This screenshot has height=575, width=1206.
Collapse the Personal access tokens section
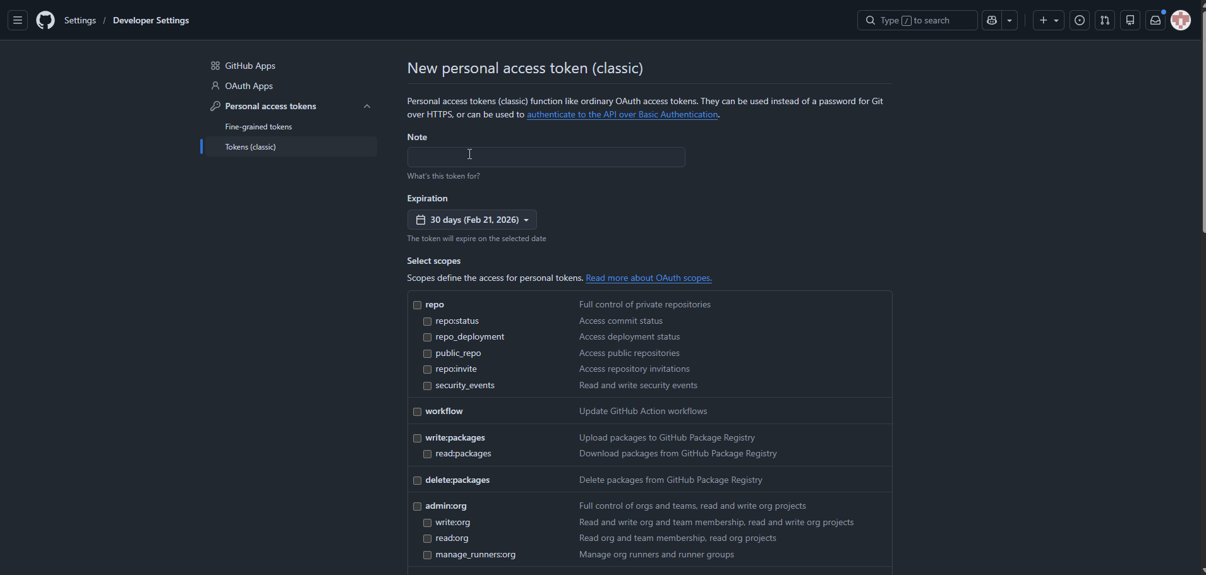coord(367,106)
